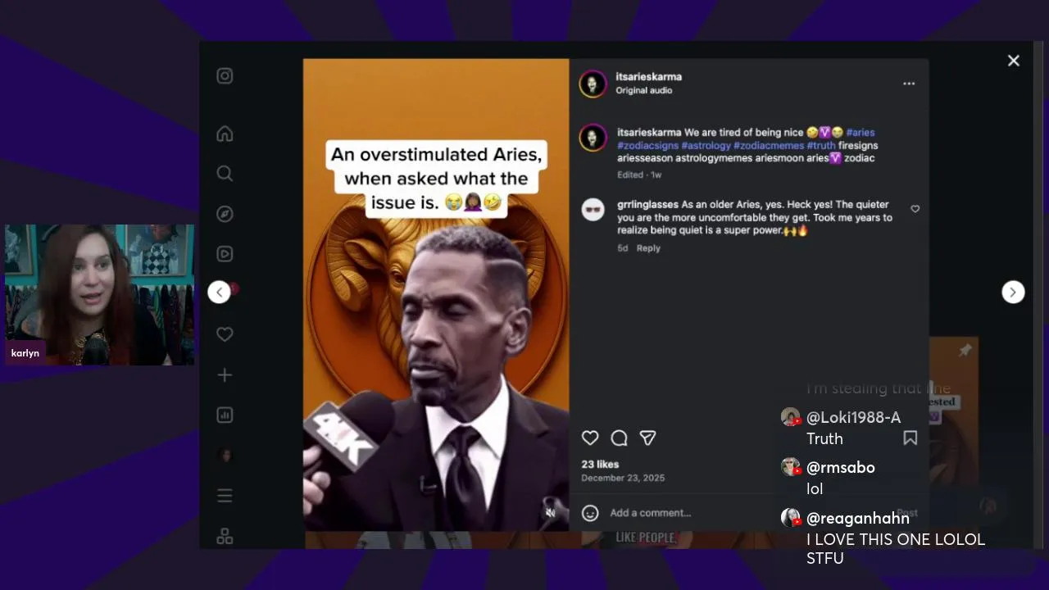Go to next post with right arrow
Screen dimensions: 1049x590
pos(1013,293)
